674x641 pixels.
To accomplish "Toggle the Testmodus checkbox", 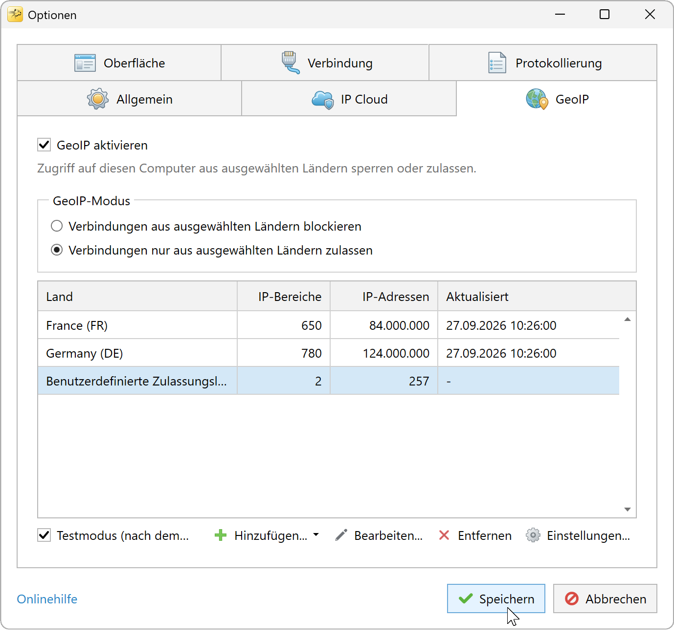I will point(44,535).
